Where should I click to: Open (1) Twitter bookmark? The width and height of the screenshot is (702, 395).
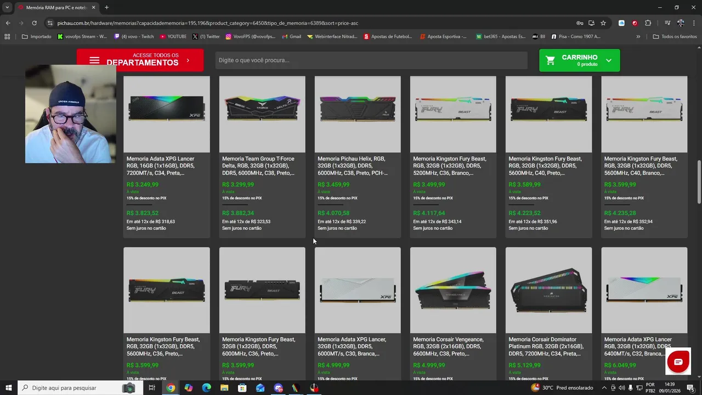[206, 37]
